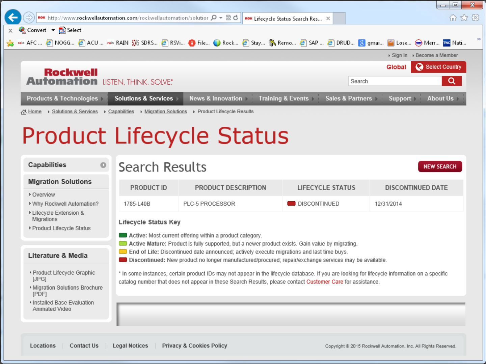This screenshot has width=486, height=364.
Task: Open the RAIN favorites bookmark
Action: click(x=117, y=43)
